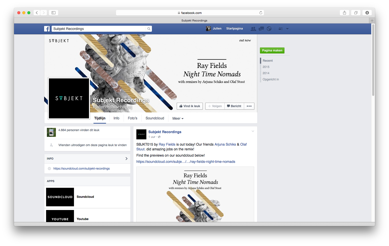Click the Pagina maken button

pos(272,50)
